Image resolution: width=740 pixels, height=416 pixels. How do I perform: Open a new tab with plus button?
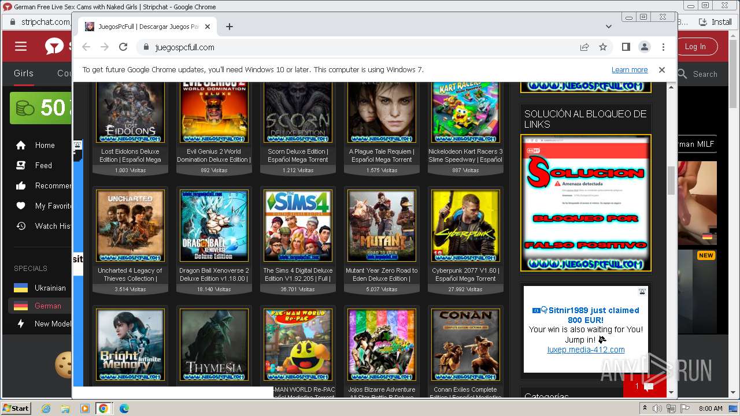[x=230, y=27]
